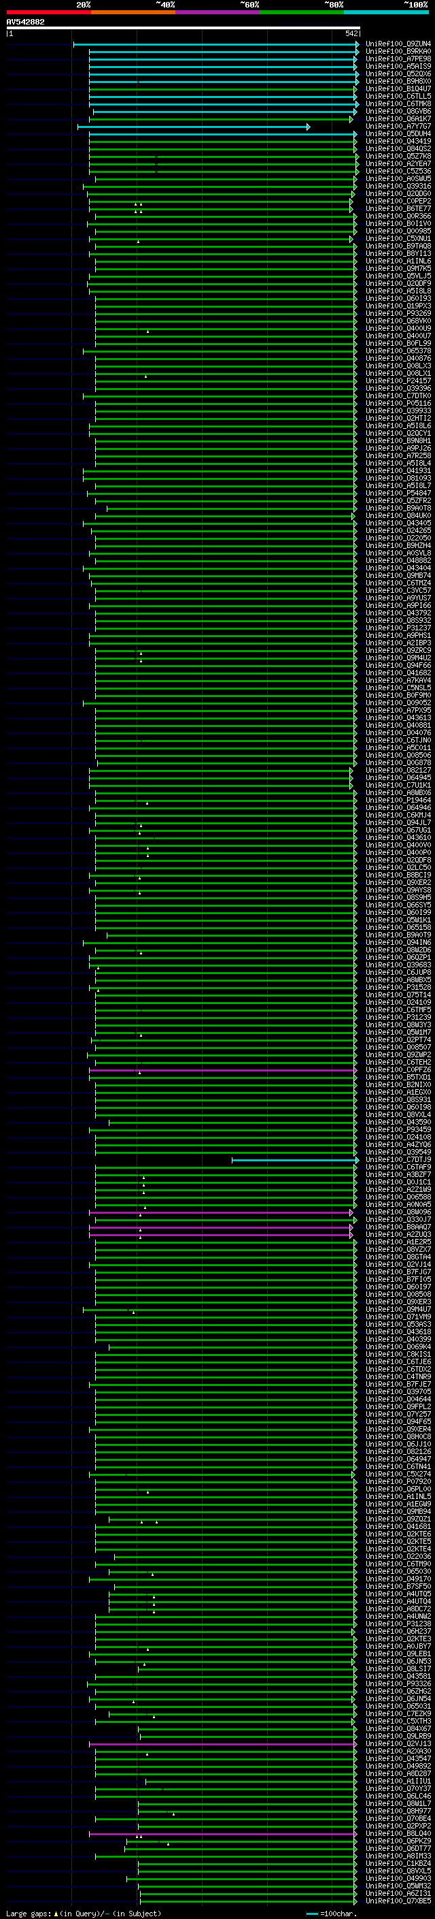Click the UniRef100_Q6A1K7 label
The image size is (435, 1919).
tap(398, 119)
